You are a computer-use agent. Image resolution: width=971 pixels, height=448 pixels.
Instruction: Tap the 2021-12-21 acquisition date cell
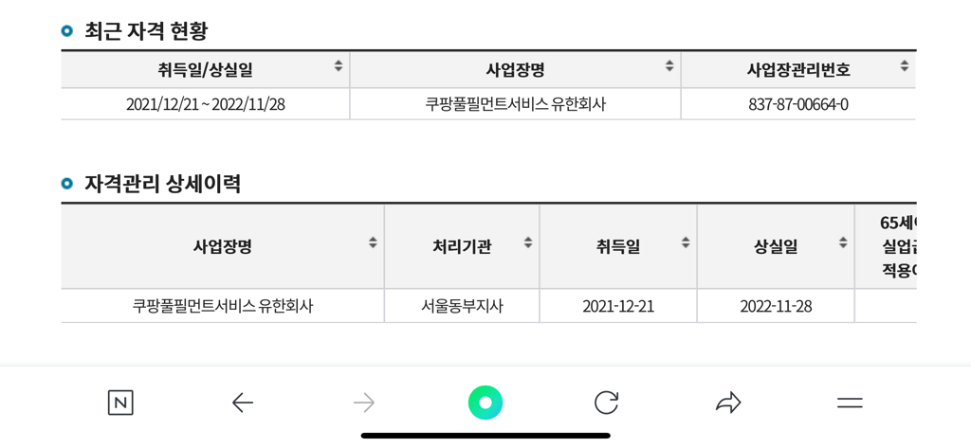(x=618, y=306)
